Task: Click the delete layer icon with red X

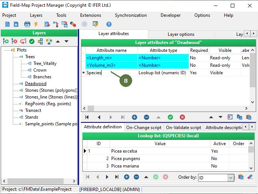Action: 14,41
